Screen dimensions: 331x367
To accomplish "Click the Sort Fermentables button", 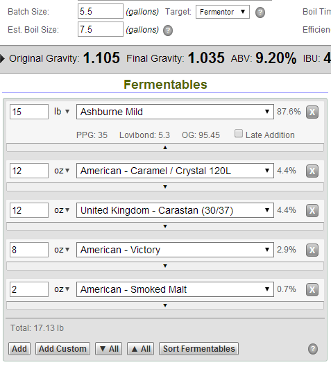I will pos(198,349).
